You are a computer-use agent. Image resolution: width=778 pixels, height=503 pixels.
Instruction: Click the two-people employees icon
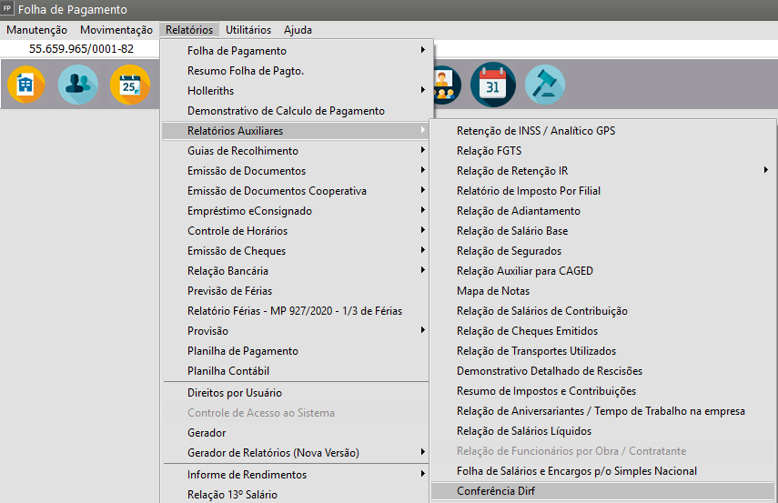tap(77, 85)
